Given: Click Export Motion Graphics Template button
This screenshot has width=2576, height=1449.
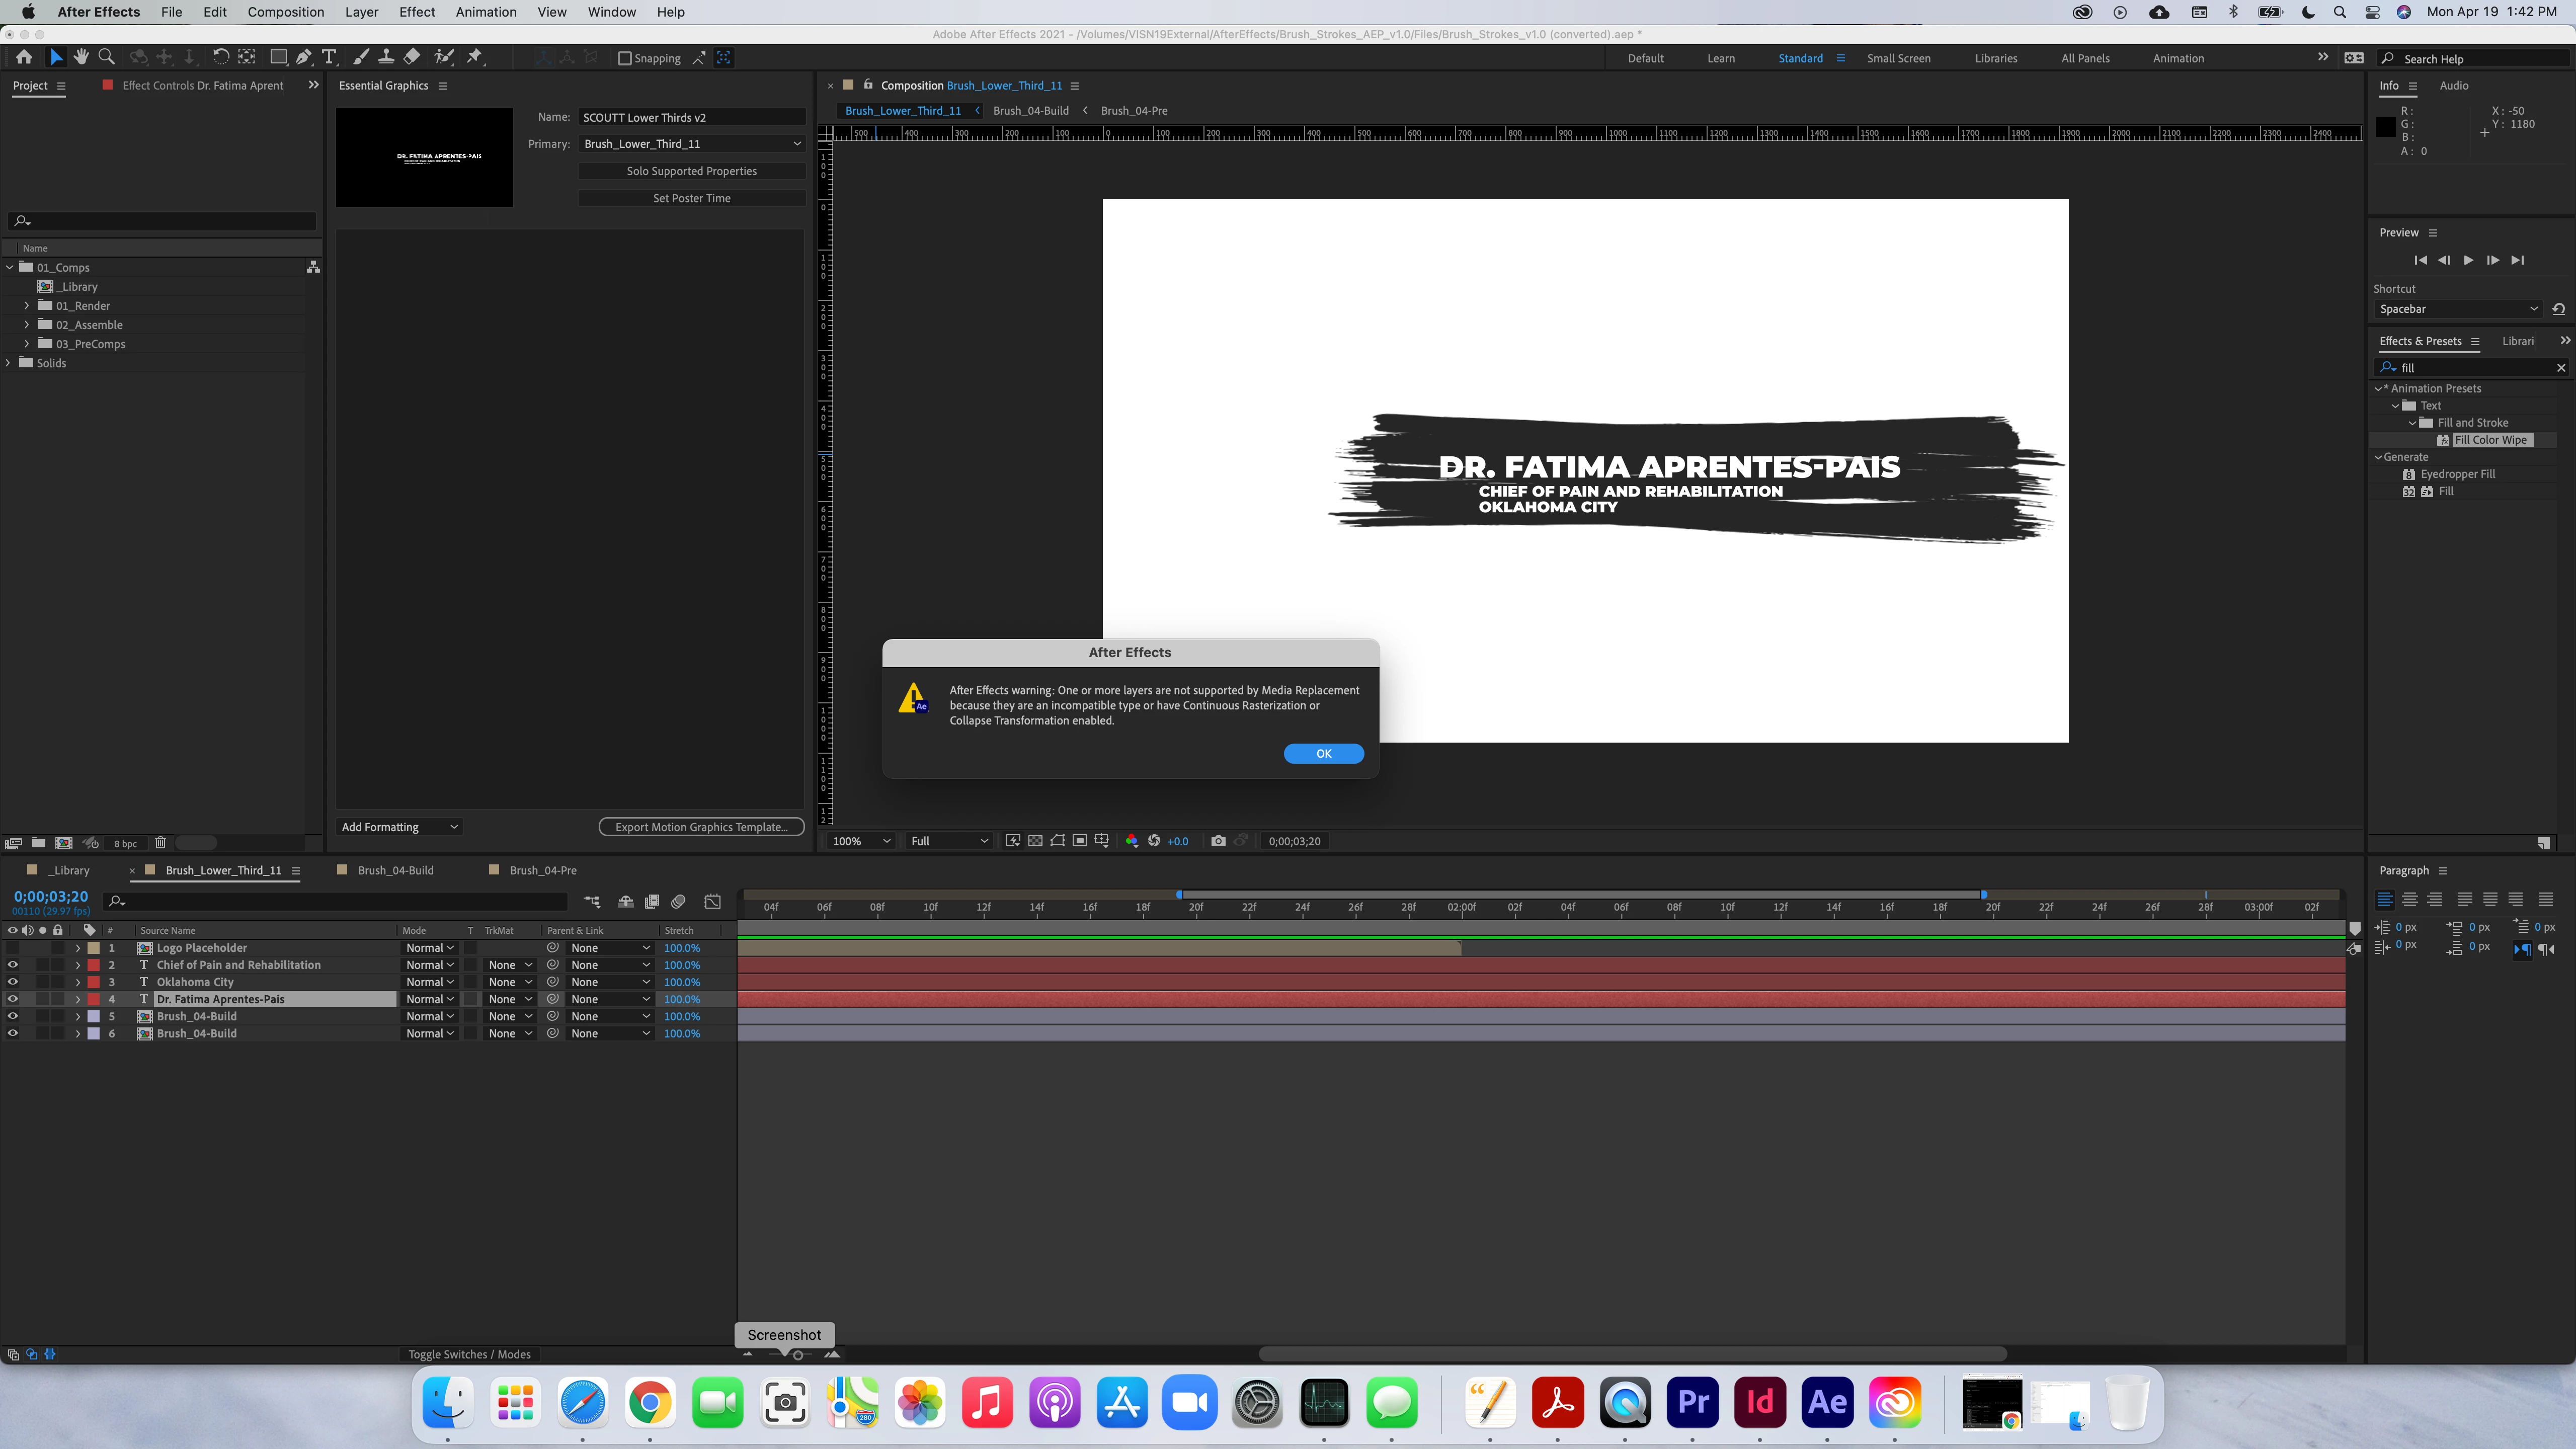Looking at the screenshot, I should click(701, 827).
